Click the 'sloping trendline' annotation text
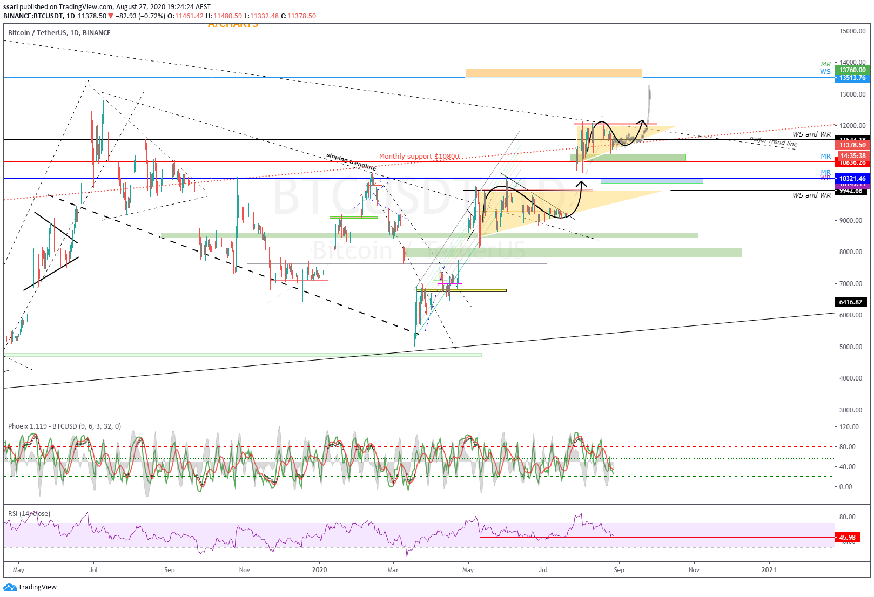The image size is (874, 597). coord(352,162)
